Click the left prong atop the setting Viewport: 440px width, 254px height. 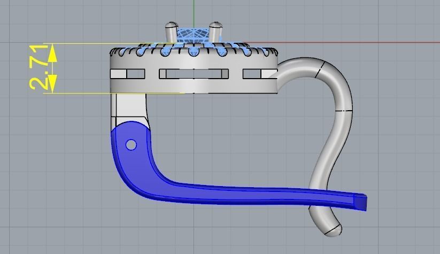click(171, 32)
